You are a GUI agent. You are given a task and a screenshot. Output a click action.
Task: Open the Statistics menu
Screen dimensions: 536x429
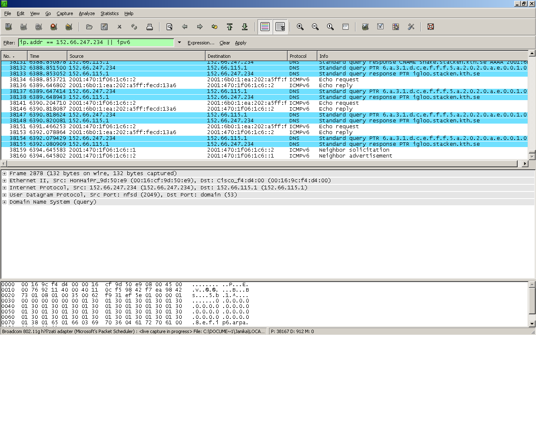(x=109, y=13)
